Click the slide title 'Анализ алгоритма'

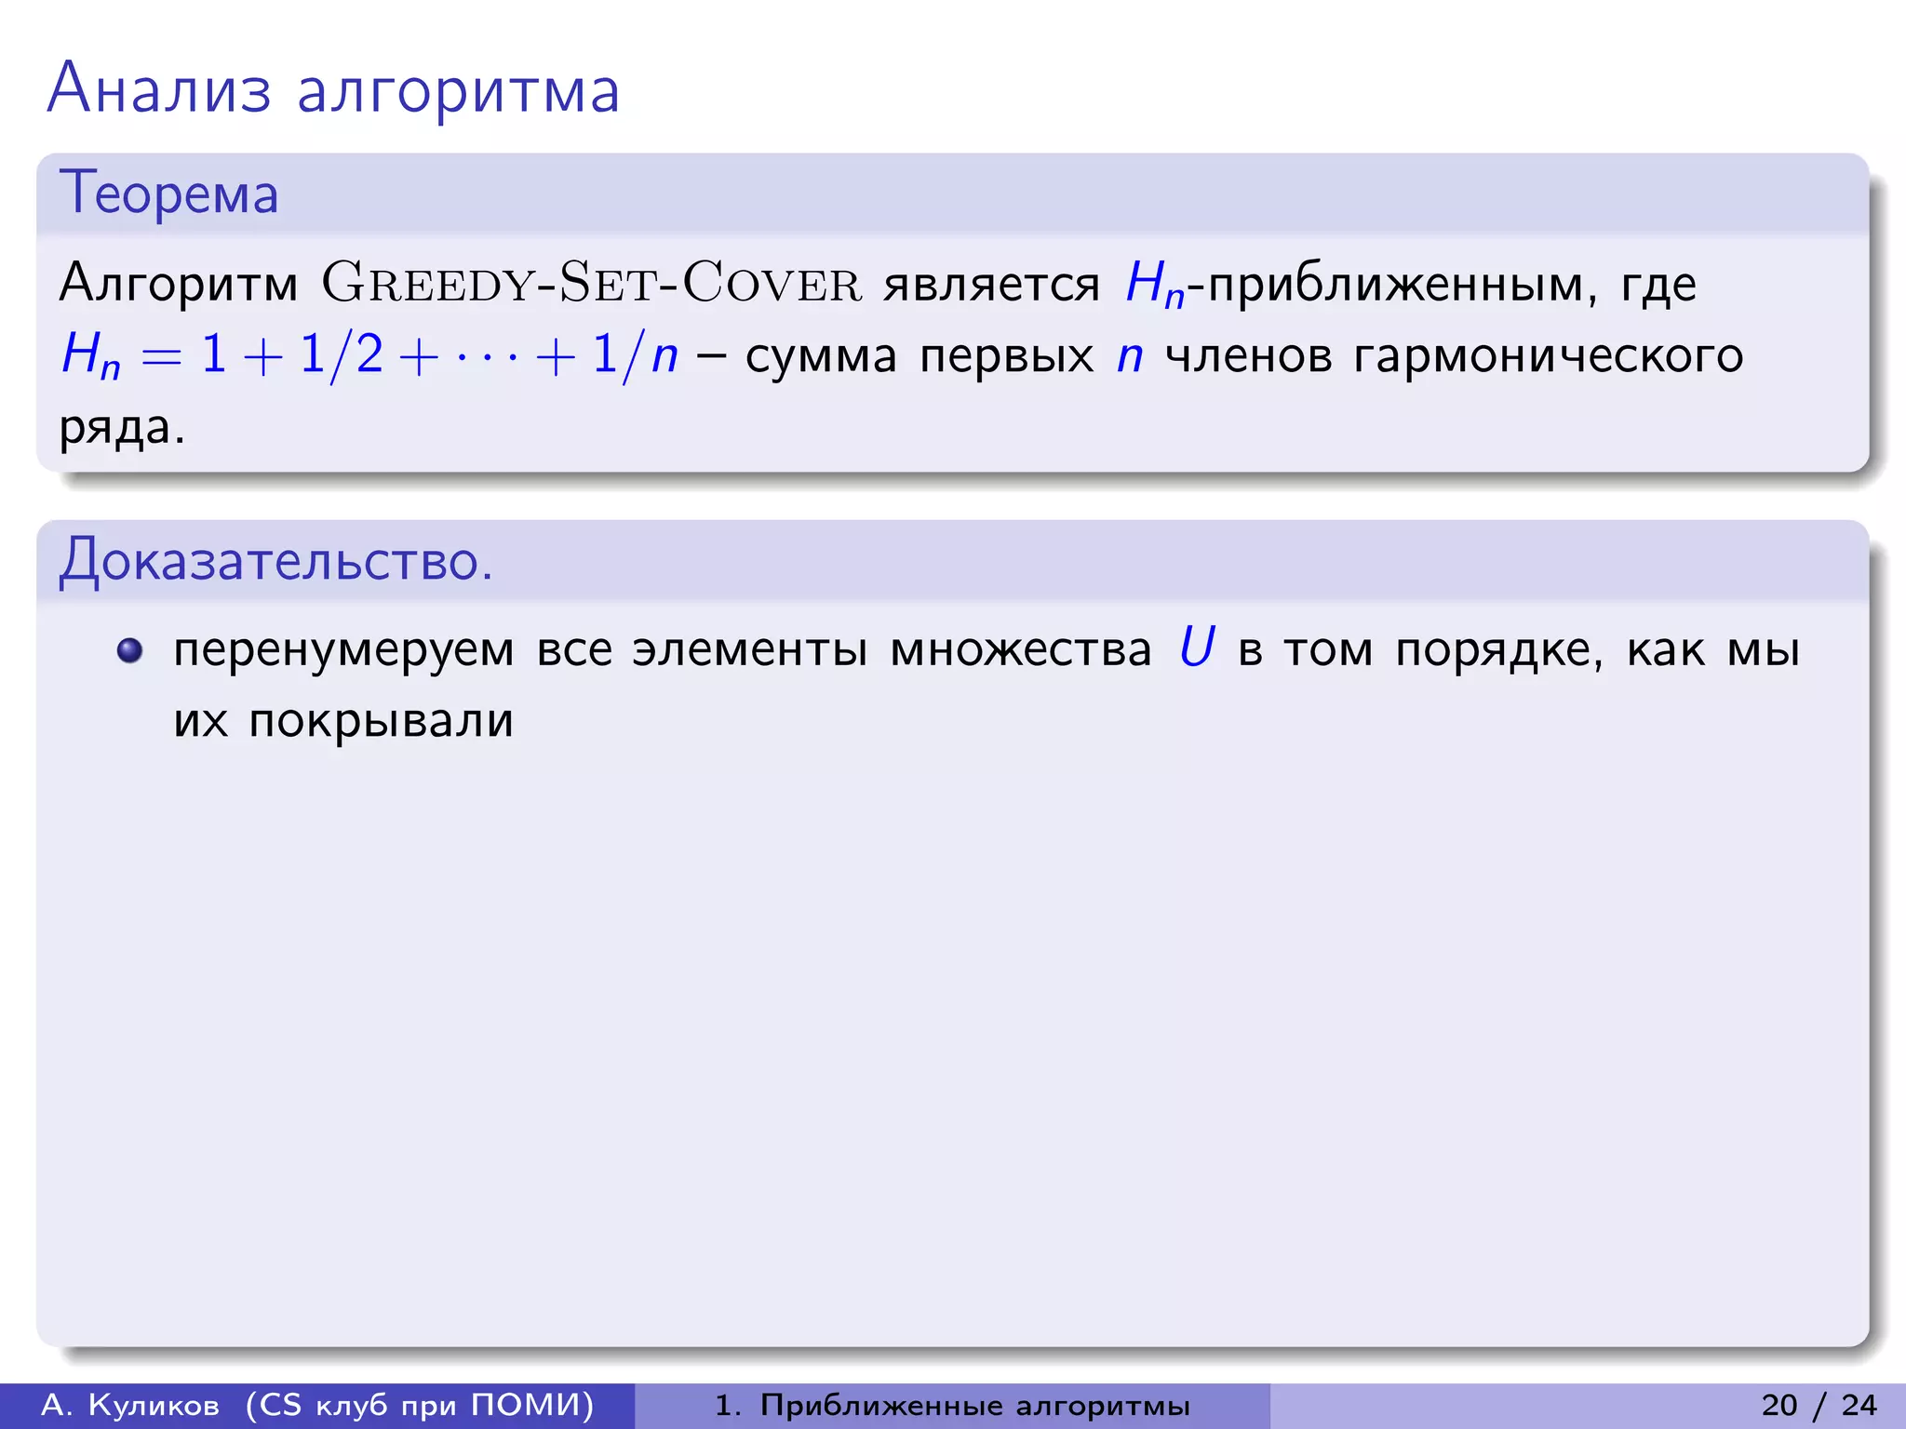[333, 90]
